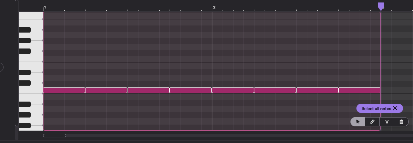
Task: Activate the V velocity tool
Action: click(x=387, y=122)
